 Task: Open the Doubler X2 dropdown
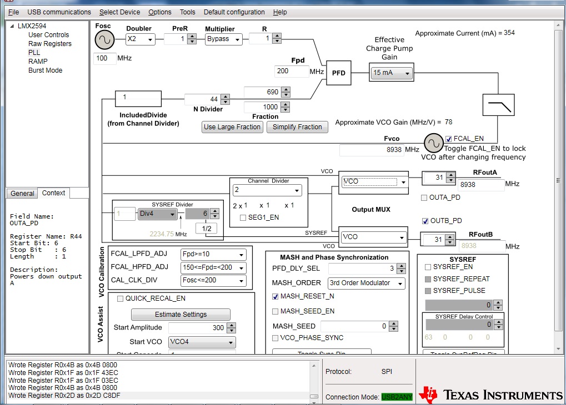(x=141, y=39)
